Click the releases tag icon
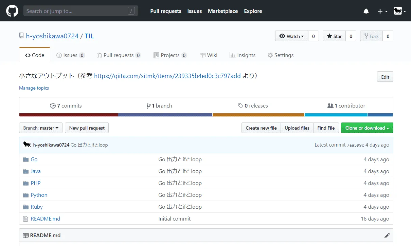The height and width of the screenshot is (246, 411). coord(240,106)
